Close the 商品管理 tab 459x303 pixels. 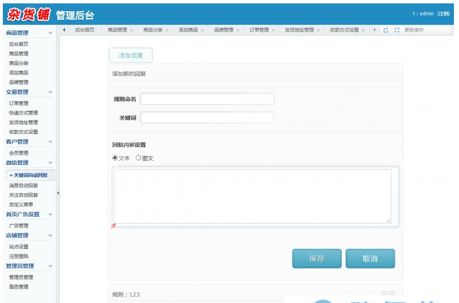tap(131, 30)
